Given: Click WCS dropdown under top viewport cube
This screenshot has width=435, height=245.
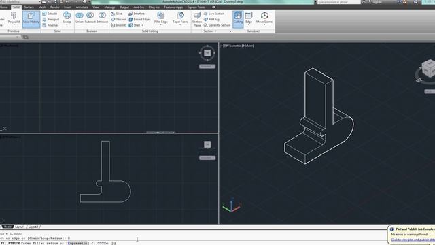Looking at the screenshot, I should (207, 67).
